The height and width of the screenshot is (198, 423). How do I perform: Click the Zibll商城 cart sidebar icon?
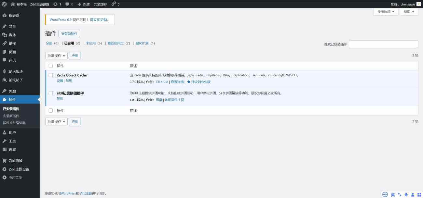[x=5, y=160]
